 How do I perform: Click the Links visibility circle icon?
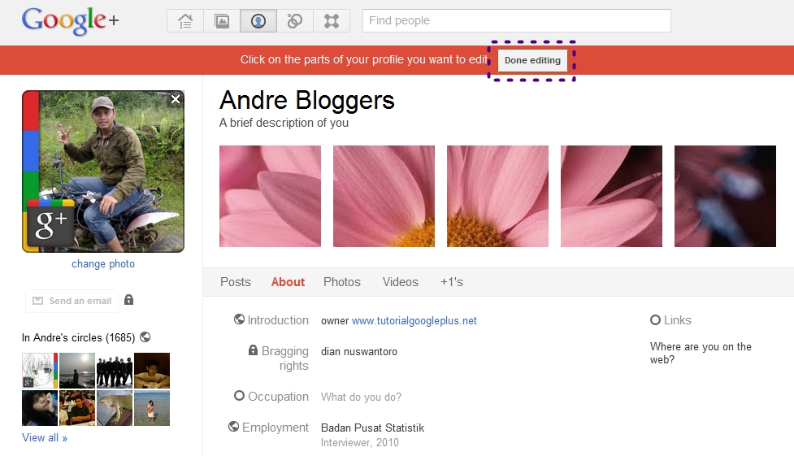tap(655, 319)
